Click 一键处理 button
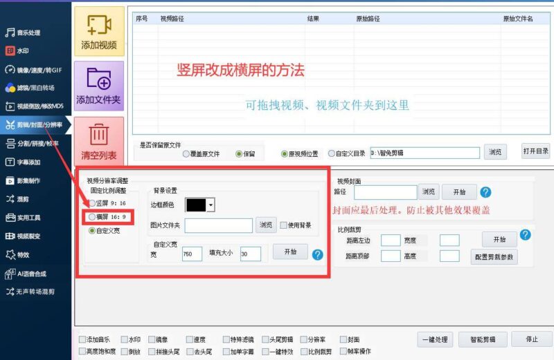This screenshot has height=360, width=554. (x=436, y=339)
